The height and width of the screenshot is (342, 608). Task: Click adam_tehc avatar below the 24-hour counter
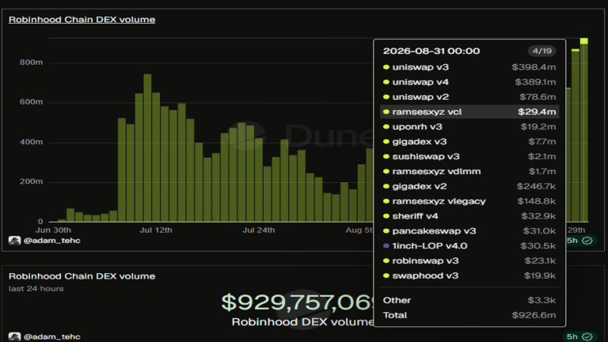15,336
